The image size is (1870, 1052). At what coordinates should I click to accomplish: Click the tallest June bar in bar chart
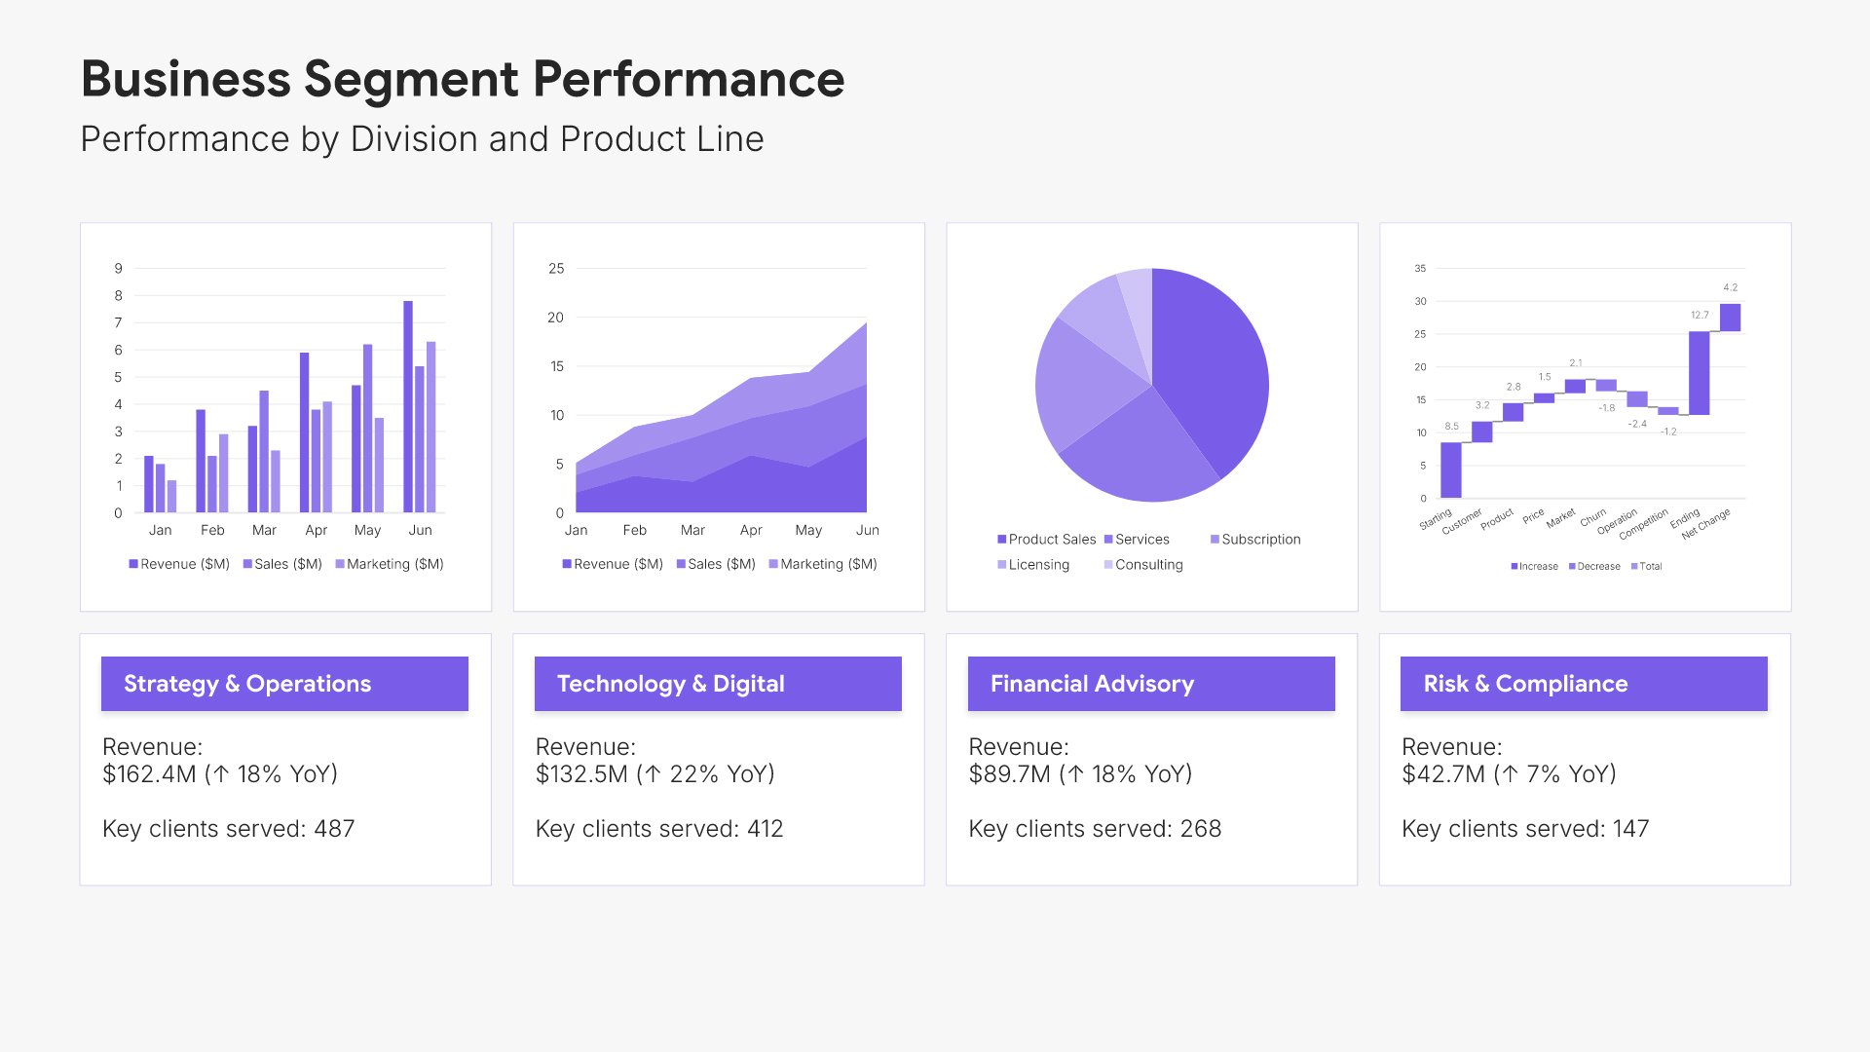point(408,406)
